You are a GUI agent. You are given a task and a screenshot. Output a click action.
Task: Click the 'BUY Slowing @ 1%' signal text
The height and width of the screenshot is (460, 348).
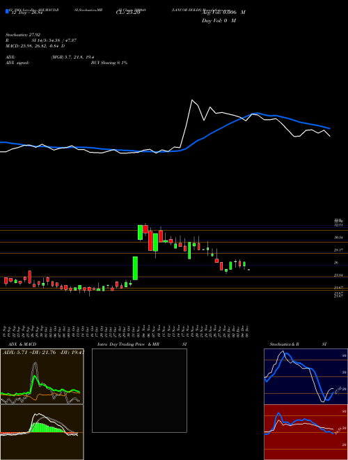pyautogui.click(x=109, y=63)
